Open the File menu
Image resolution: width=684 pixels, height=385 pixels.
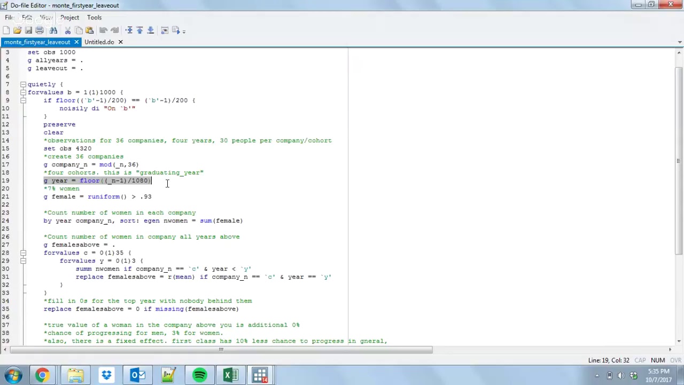[9, 17]
